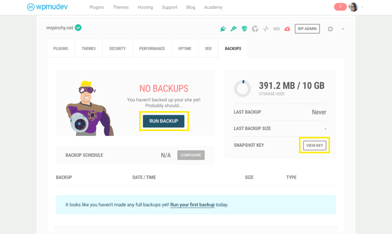This screenshot has width=392, height=234.
Task: Open the Plugins menu in header
Action: coord(97,7)
